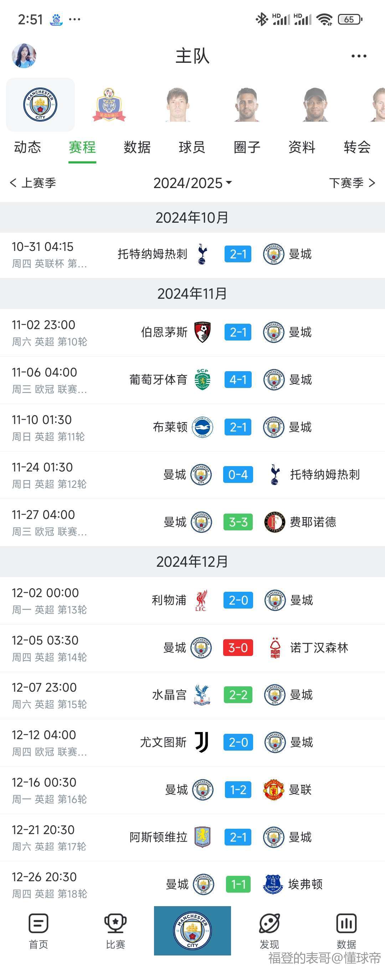Open the 3-0 score against Nottingham Forest
Screen dimensions: 385x969
238,648
